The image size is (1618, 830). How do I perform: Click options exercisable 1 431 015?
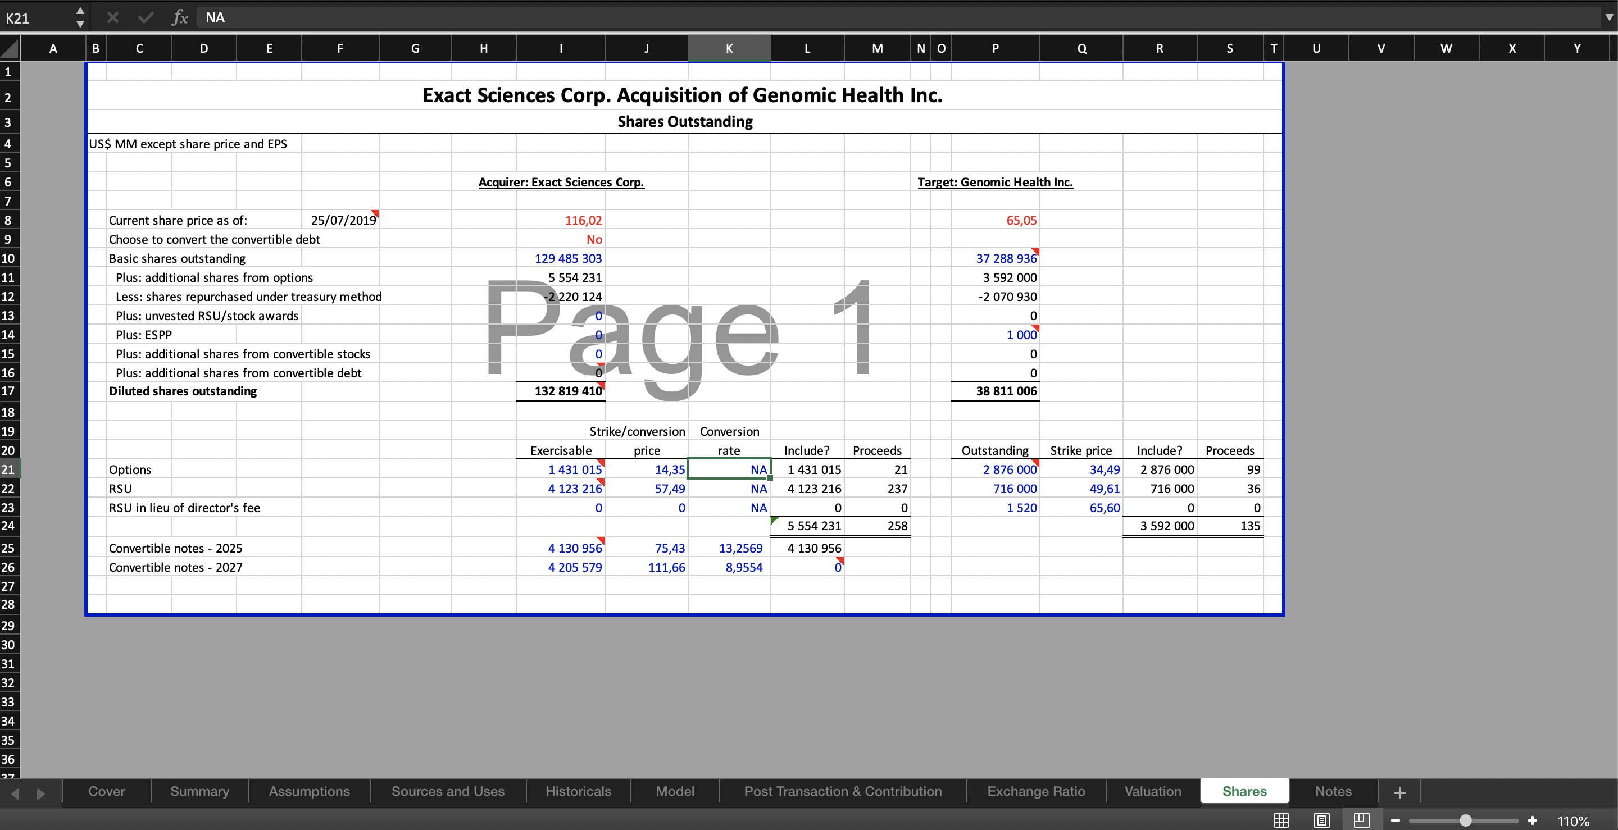[x=560, y=469]
